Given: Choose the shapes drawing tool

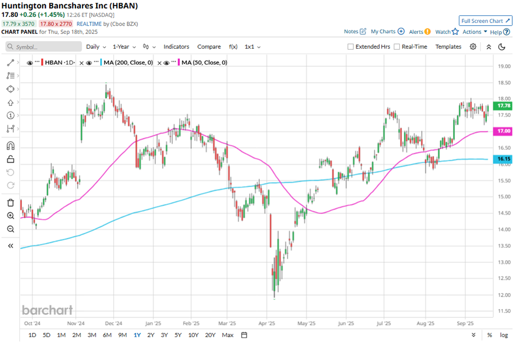Looking at the screenshot, I should (x=10, y=89).
